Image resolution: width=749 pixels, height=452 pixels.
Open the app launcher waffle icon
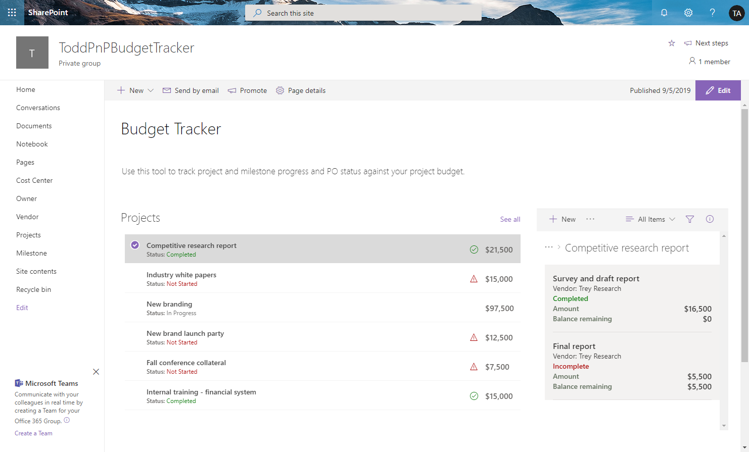[12, 13]
